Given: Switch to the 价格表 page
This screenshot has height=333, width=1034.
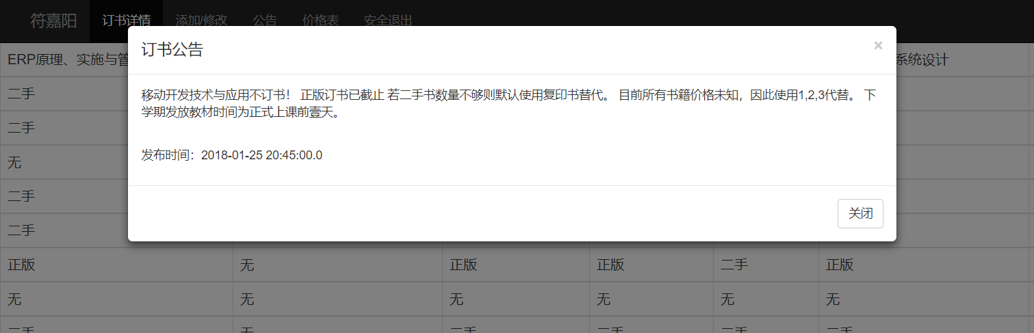Looking at the screenshot, I should pyautogui.click(x=320, y=21).
